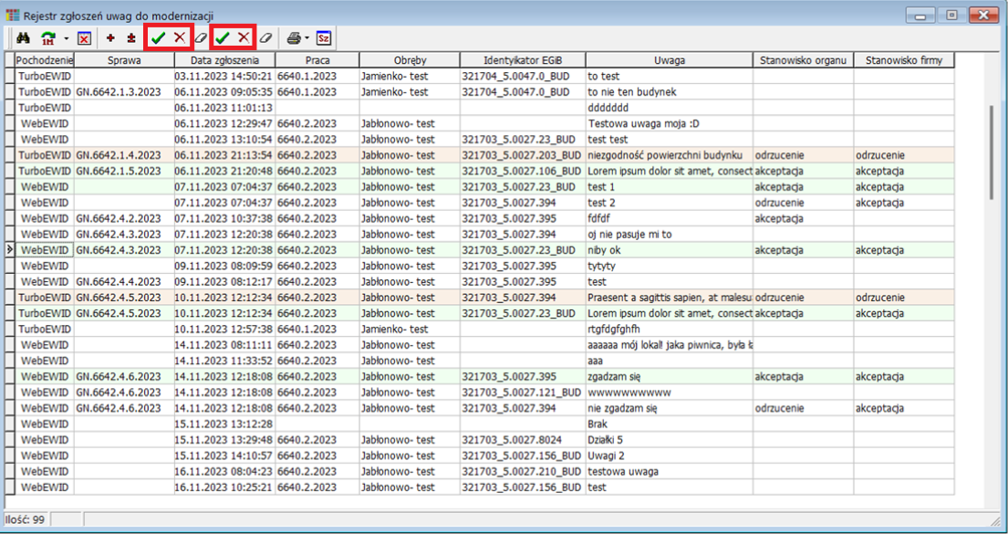The height and width of the screenshot is (534, 1008).
Task: Click the red plus add entry icon
Action: [110, 38]
